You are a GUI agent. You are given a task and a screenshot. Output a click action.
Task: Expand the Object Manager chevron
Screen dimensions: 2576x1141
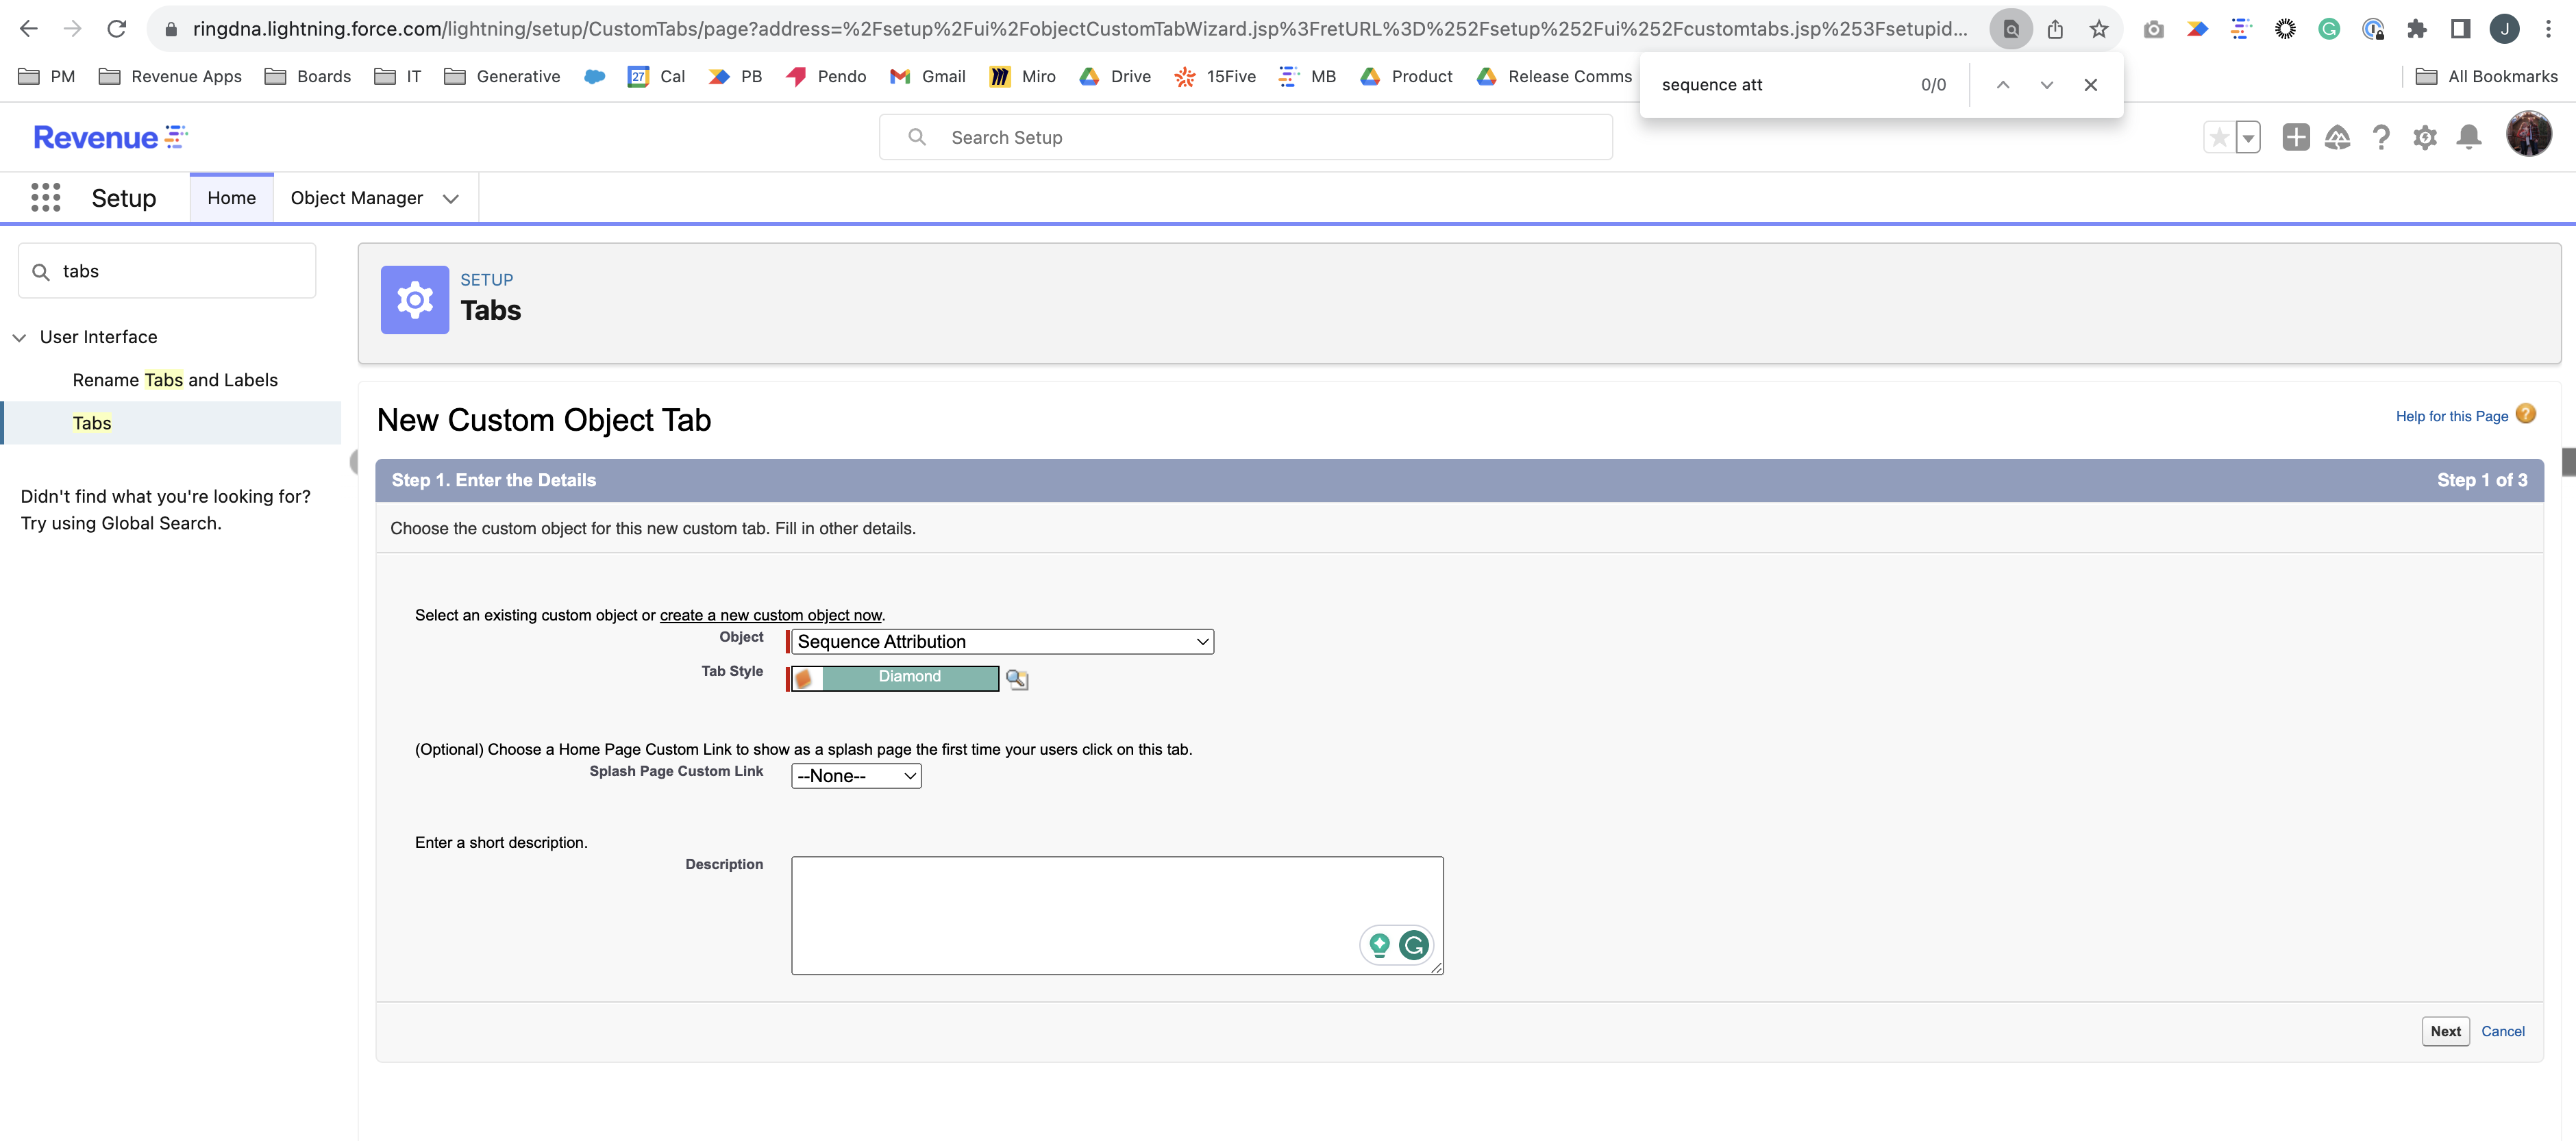pyautogui.click(x=450, y=198)
